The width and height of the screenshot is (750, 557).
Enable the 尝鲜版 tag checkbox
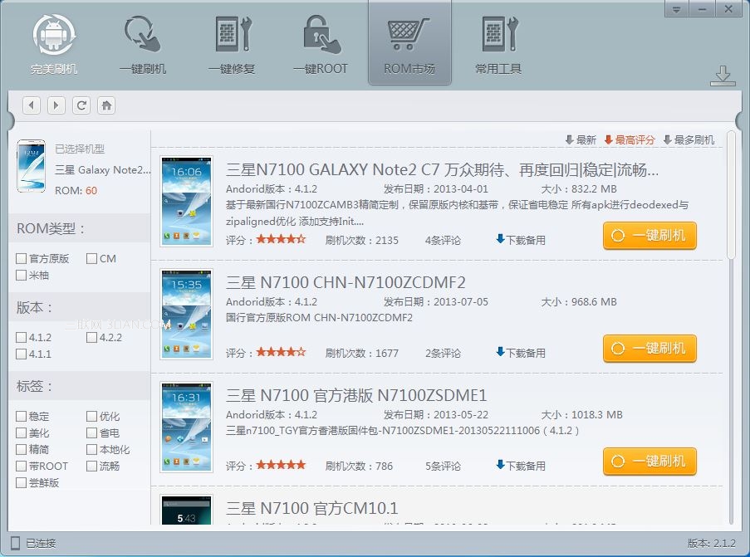(x=21, y=482)
